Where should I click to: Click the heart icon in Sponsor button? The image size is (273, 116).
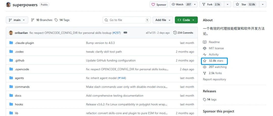[x=153, y=5]
